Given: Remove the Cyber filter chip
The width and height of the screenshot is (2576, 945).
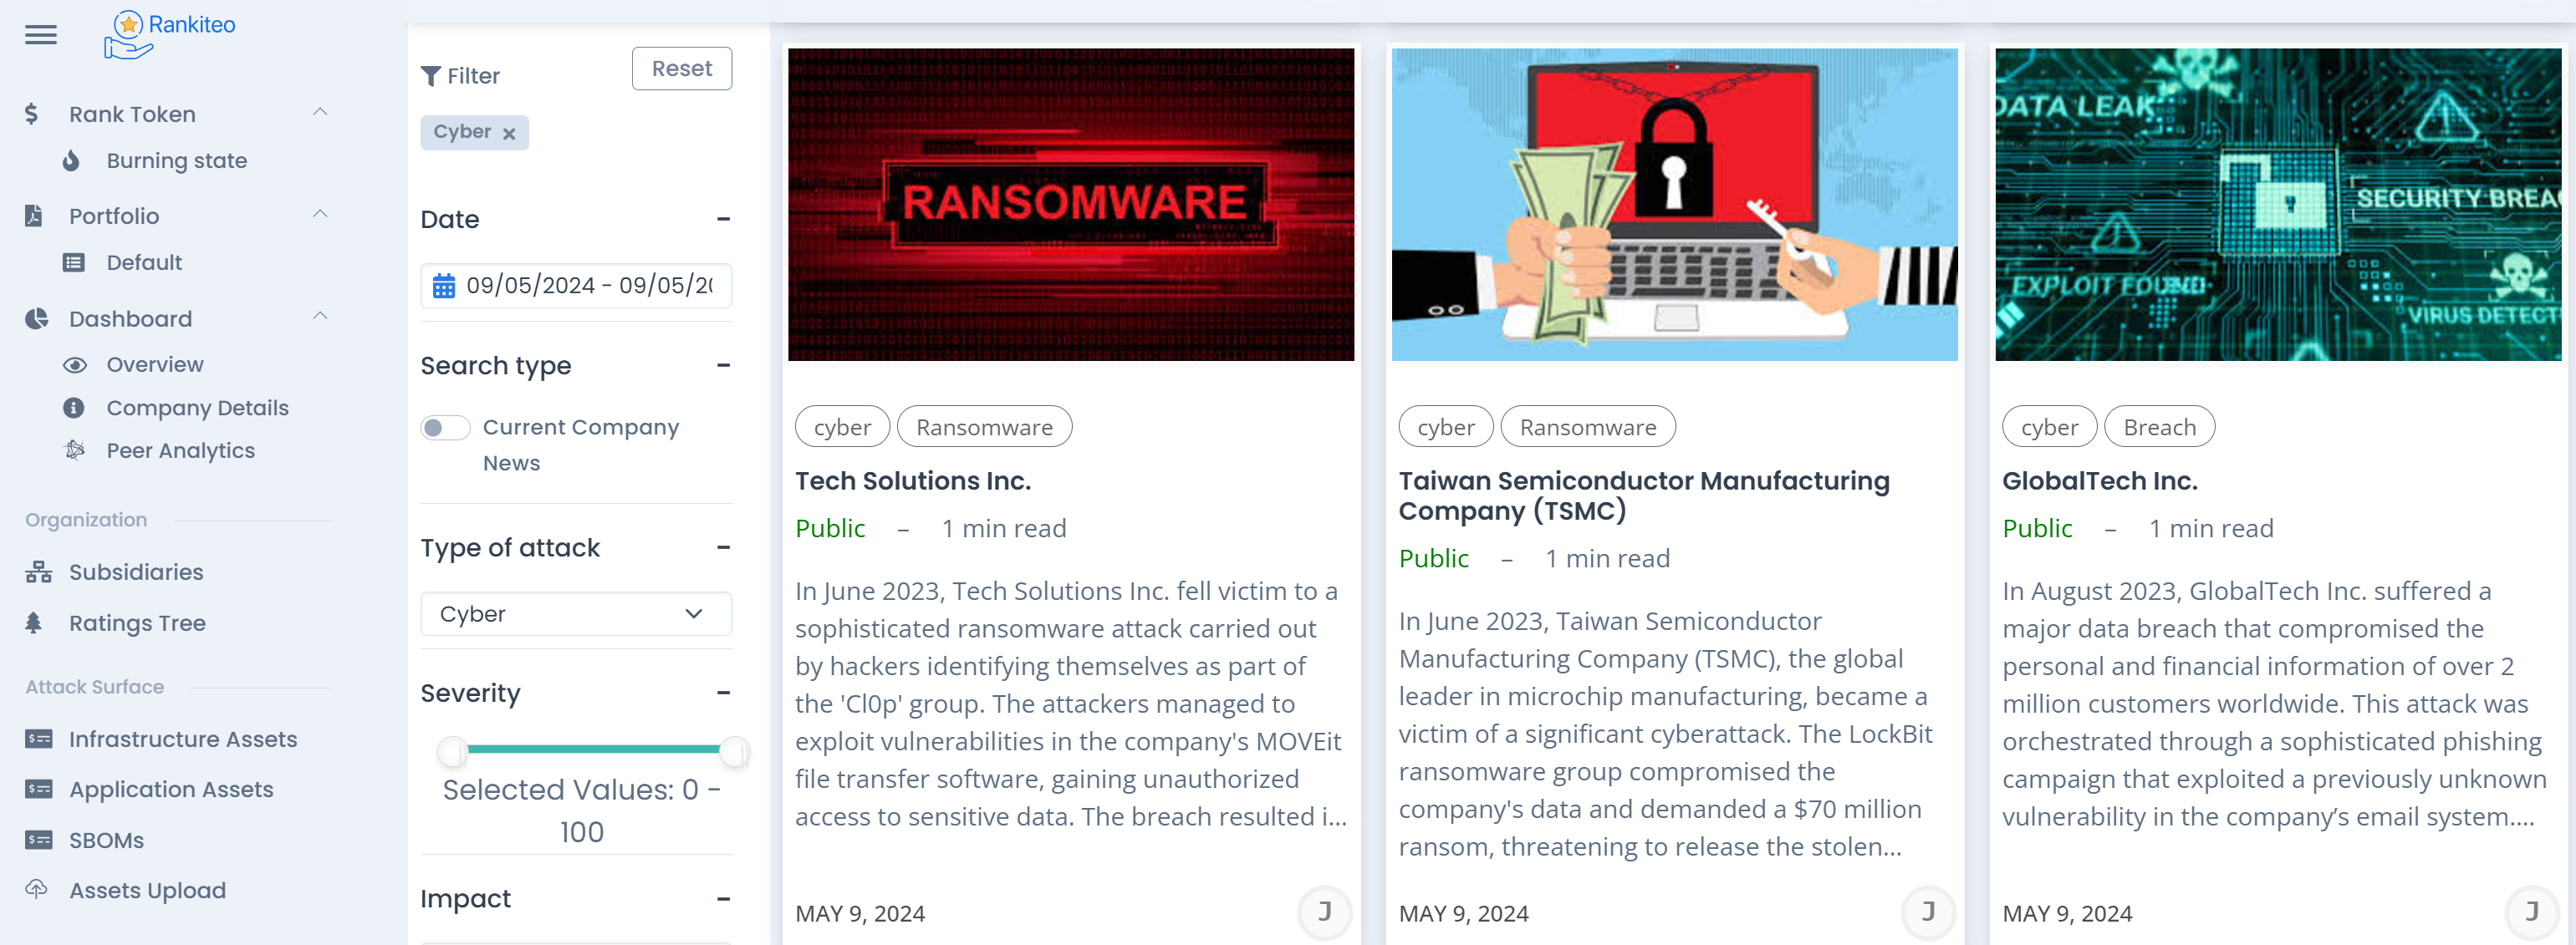Looking at the screenshot, I should (x=509, y=134).
